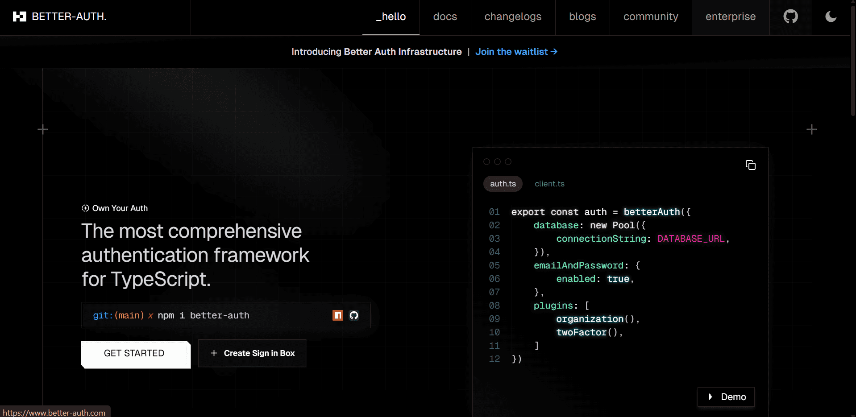Open the blogs navigation link
856x417 pixels.
pos(582,17)
